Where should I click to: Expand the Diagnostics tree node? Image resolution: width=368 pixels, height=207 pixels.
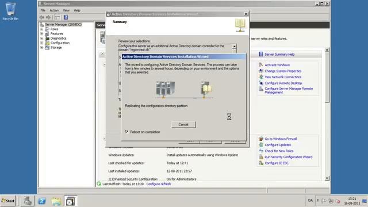(42, 39)
